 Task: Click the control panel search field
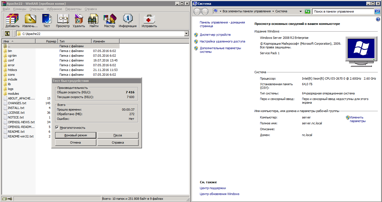coord(343,11)
